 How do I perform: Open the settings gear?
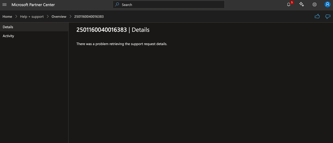(315, 5)
